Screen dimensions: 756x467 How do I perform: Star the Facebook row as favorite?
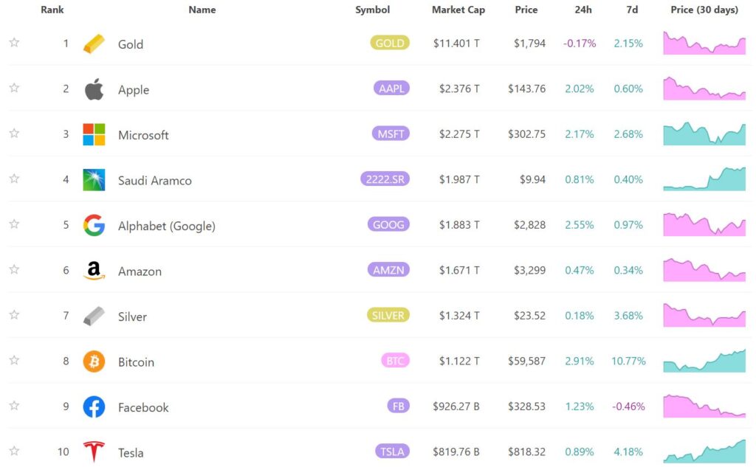click(x=14, y=406)
